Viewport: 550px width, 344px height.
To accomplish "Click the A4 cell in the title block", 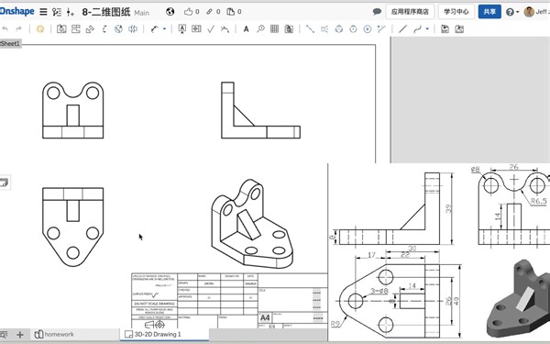I will pyautogui.click(x=265, y=318).
